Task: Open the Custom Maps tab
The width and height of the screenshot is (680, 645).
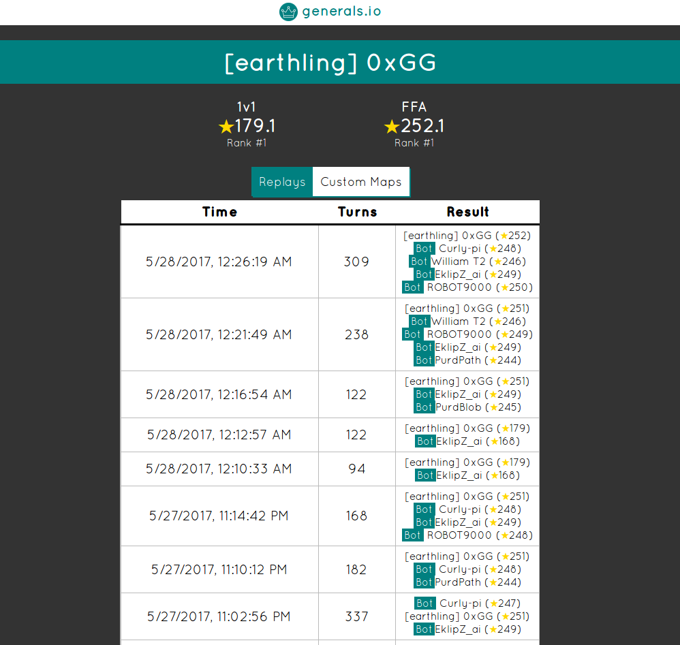Action: [361, 182]
